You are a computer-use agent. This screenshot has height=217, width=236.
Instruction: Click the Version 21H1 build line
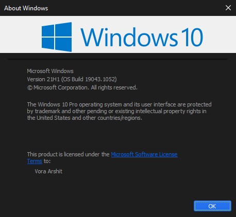(72, 79)
